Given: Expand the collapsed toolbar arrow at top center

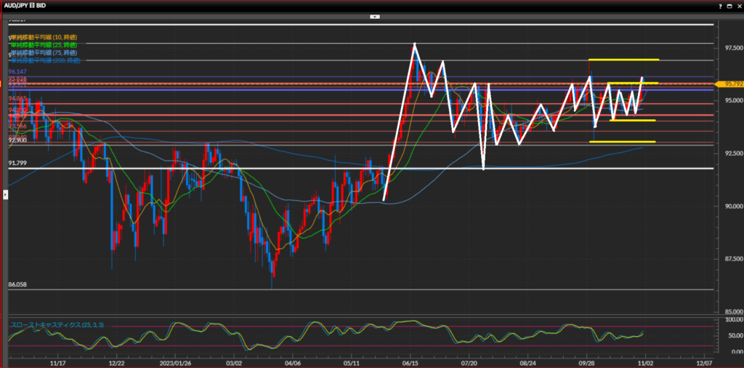Looking at the screenshot, I should pyautogui.click(x=374, y=15).
